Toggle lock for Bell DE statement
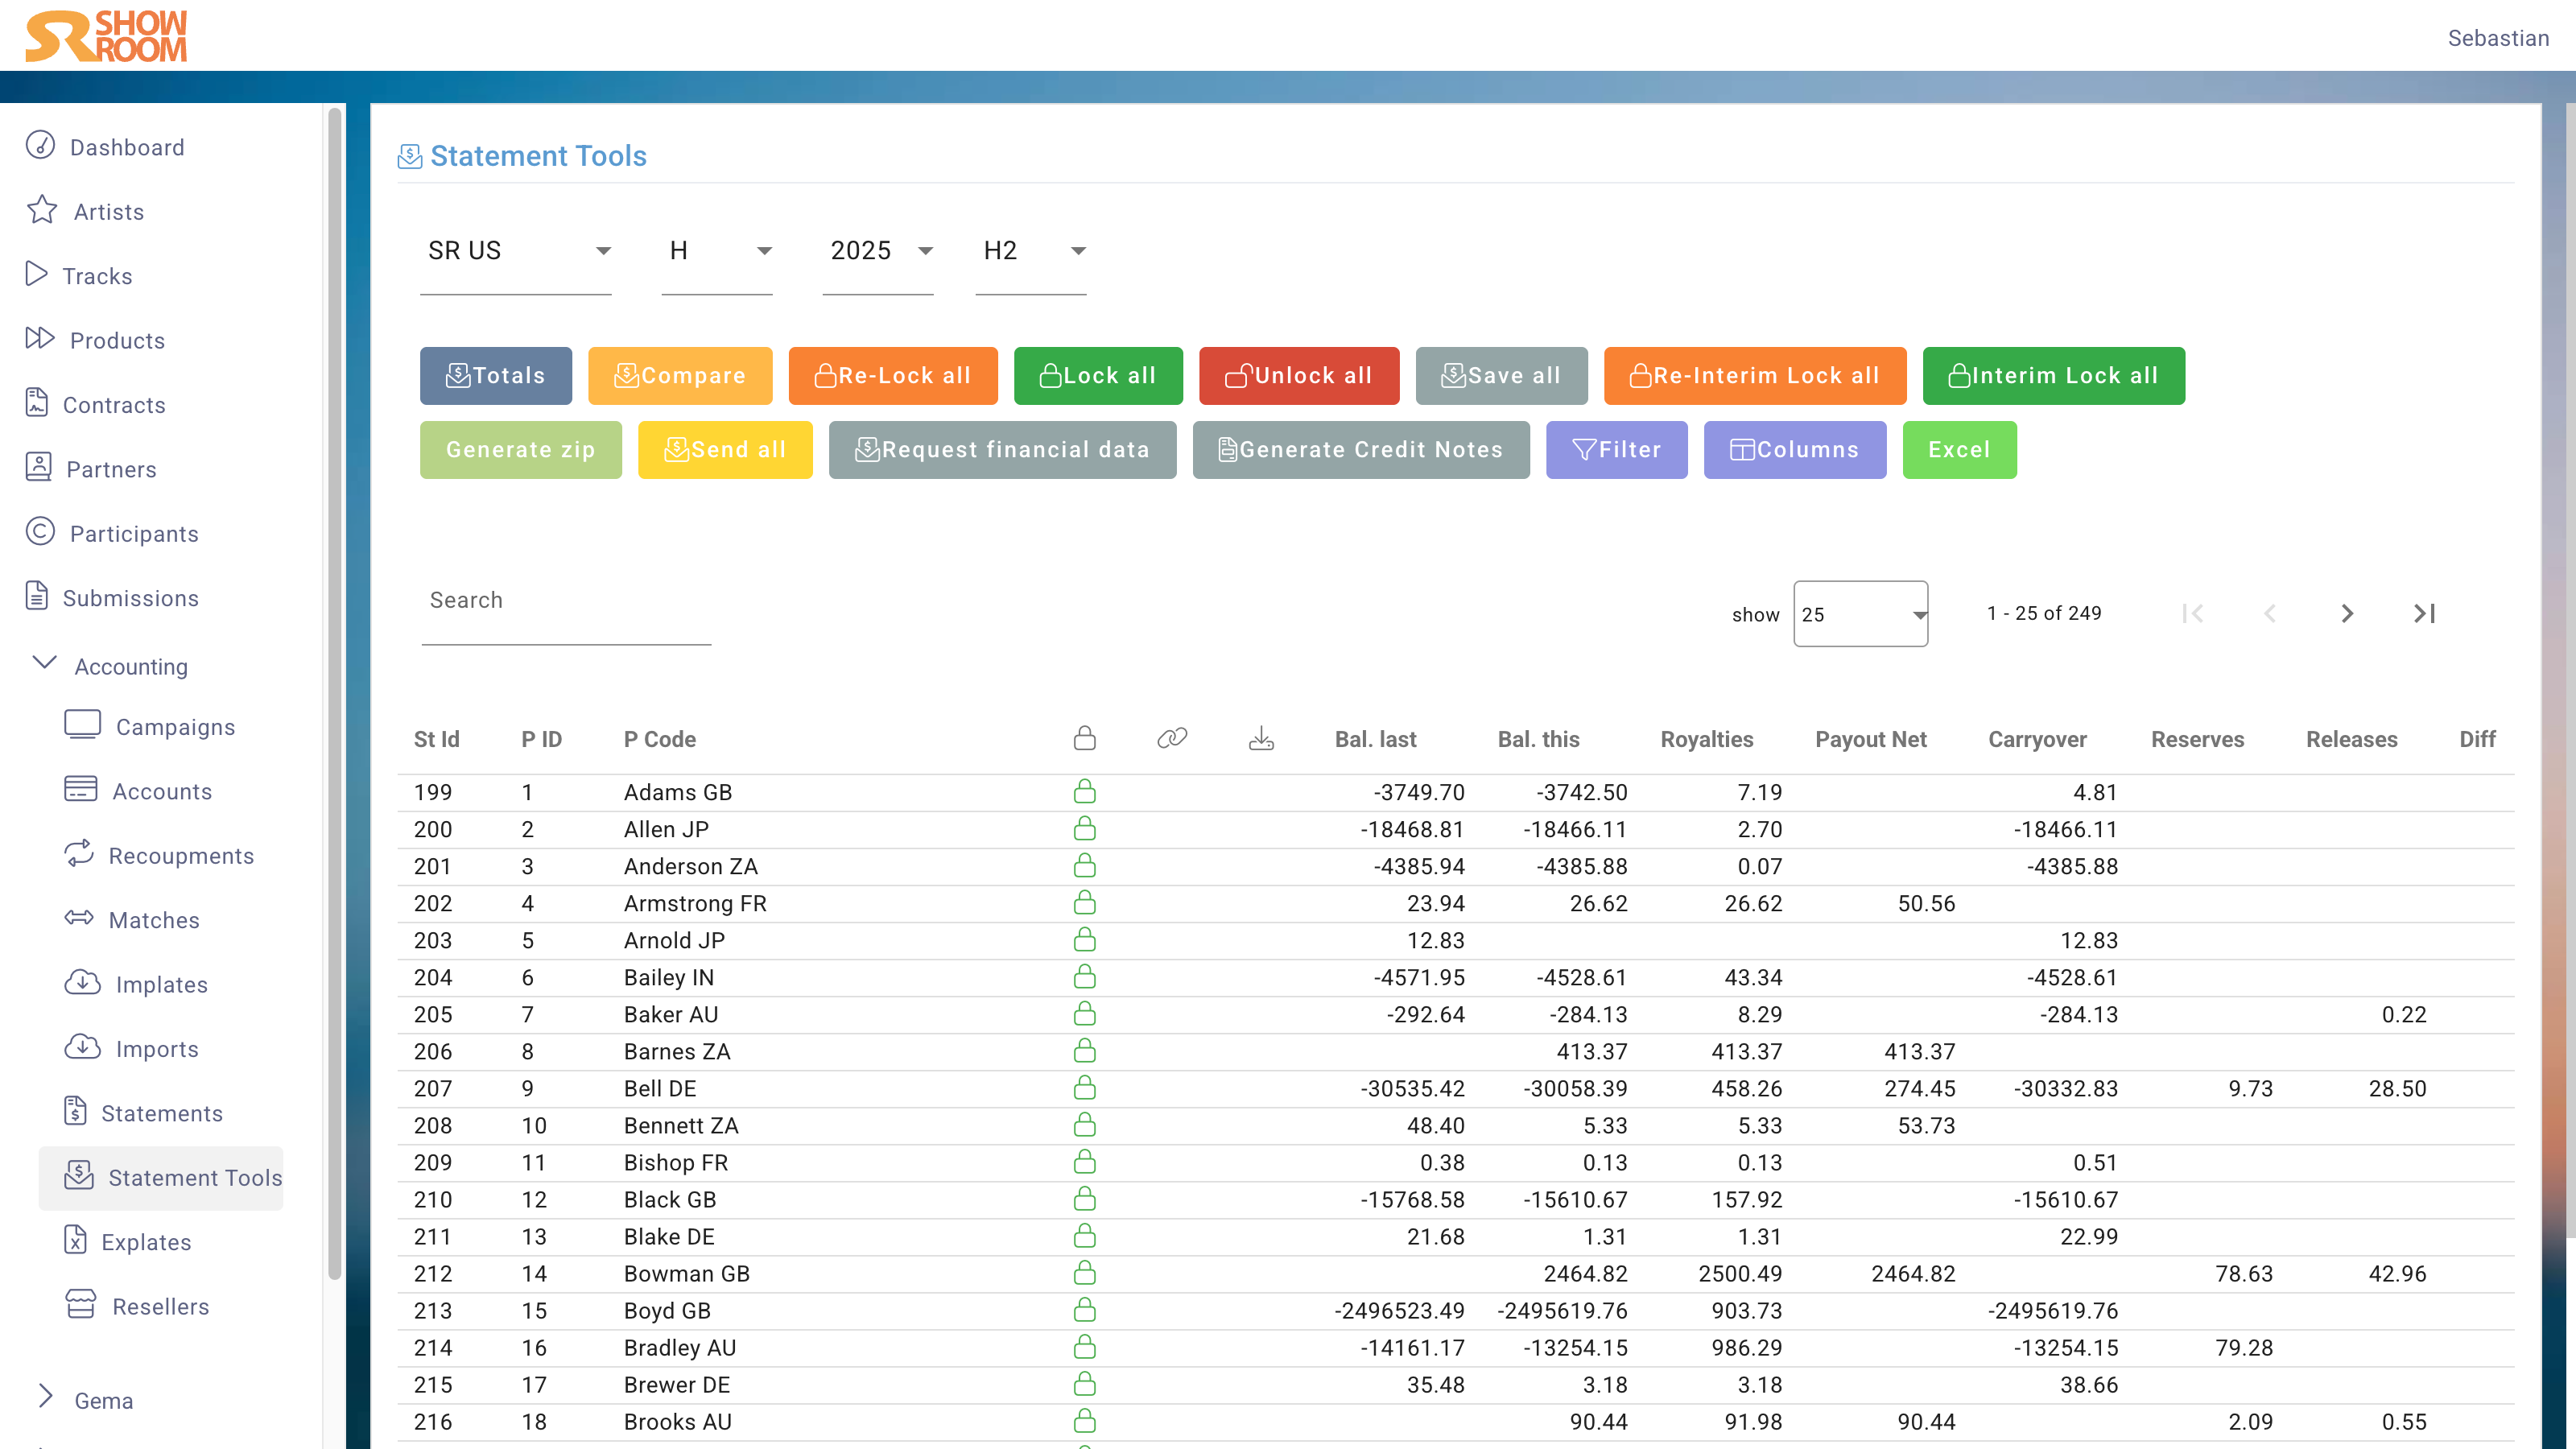This screenshot has width=2576, height=1449. click(x=1084, y=1088)
